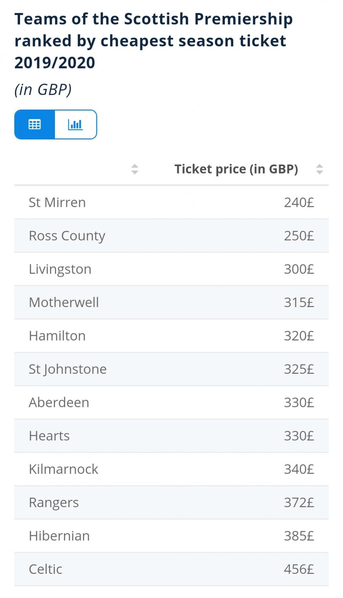Screen dimensions: 343x598
Task: Click the Ticket price (in GBP) header
Action: point(236,169)
